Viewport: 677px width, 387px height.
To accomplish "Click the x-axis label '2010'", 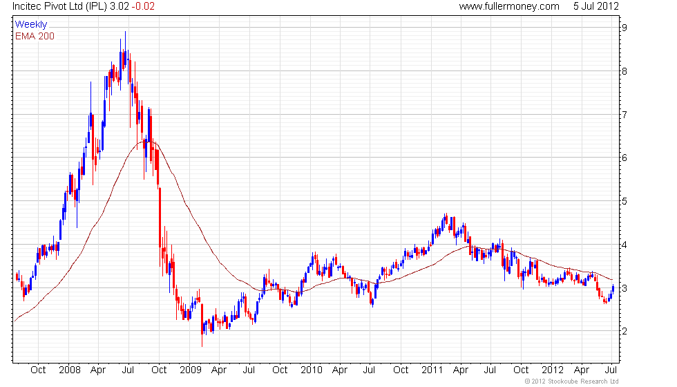I will (312, 370).
